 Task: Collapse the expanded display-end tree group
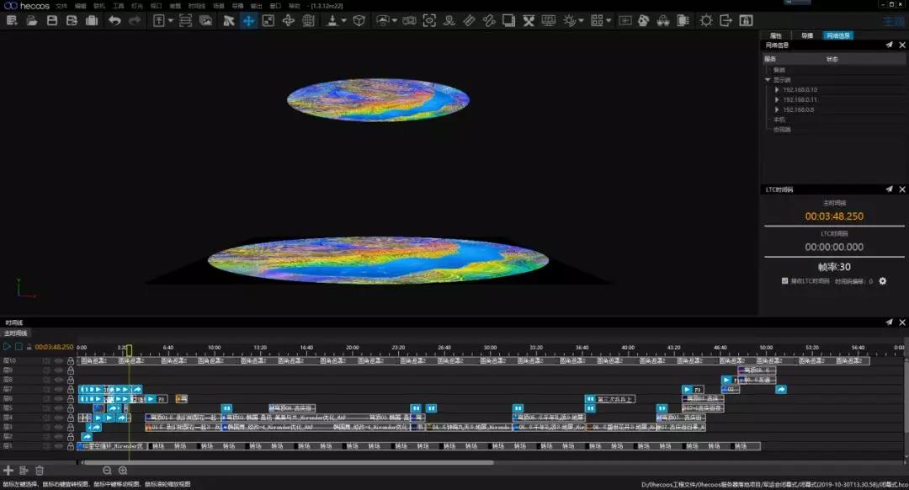(768, 80)
